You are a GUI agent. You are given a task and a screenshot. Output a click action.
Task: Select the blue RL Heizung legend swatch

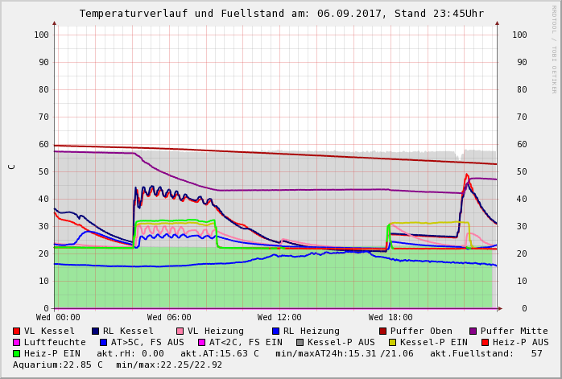[275, 331]
